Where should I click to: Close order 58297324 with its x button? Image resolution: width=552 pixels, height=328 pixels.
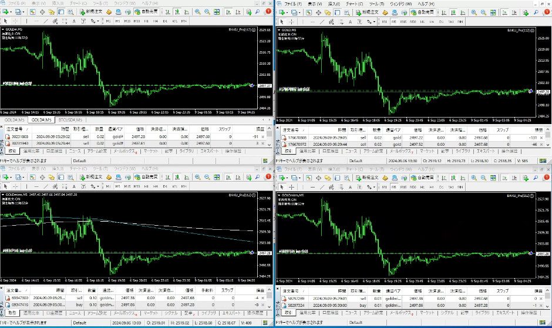coord(541,306)
